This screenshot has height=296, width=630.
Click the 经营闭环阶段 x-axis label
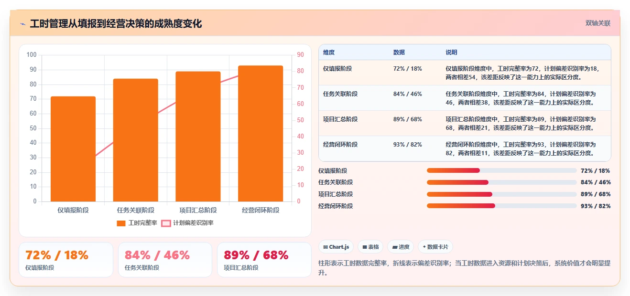[x=261, y=210]
